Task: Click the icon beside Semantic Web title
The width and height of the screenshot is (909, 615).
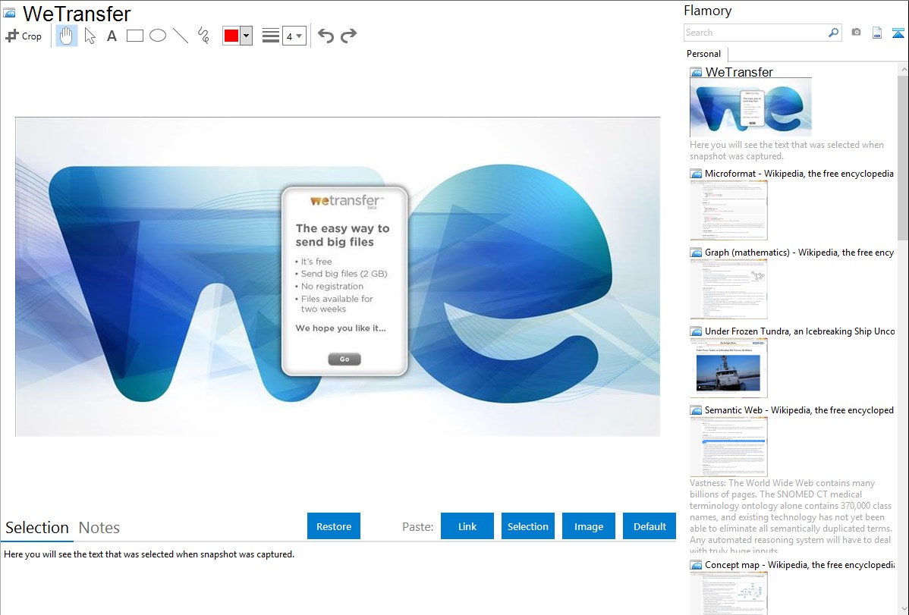Action: tap(696, 410)
